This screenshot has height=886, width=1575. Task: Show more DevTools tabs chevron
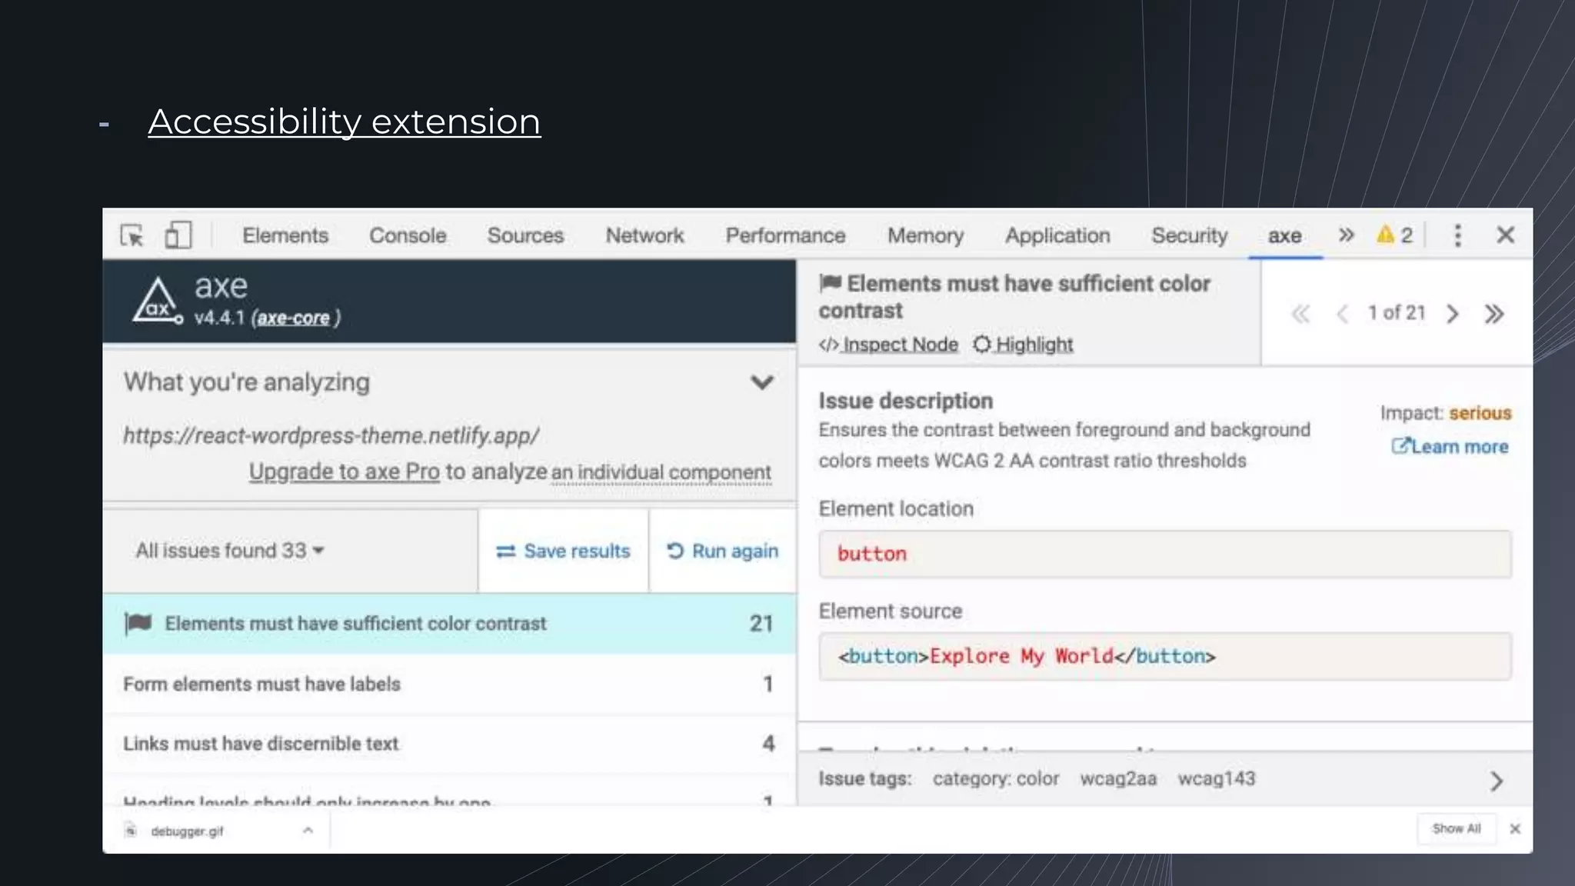[1346, 235]
